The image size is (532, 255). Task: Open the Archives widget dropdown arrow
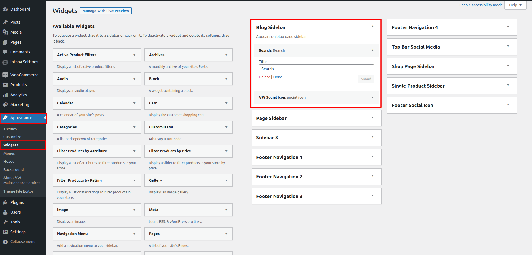tap(226, 55)
